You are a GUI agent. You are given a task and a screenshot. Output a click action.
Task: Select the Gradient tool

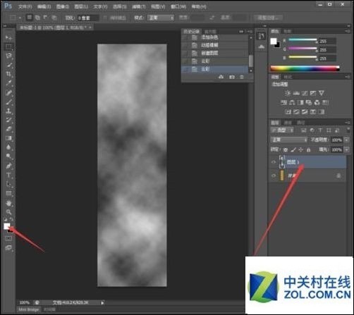pos(8,138)
